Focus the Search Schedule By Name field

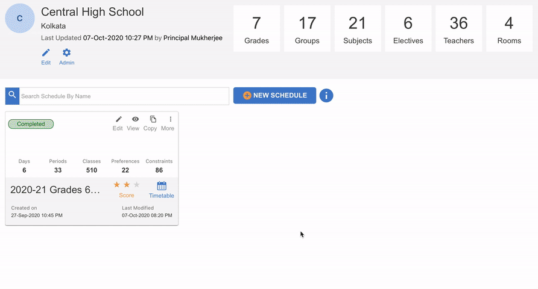[124, 96]
